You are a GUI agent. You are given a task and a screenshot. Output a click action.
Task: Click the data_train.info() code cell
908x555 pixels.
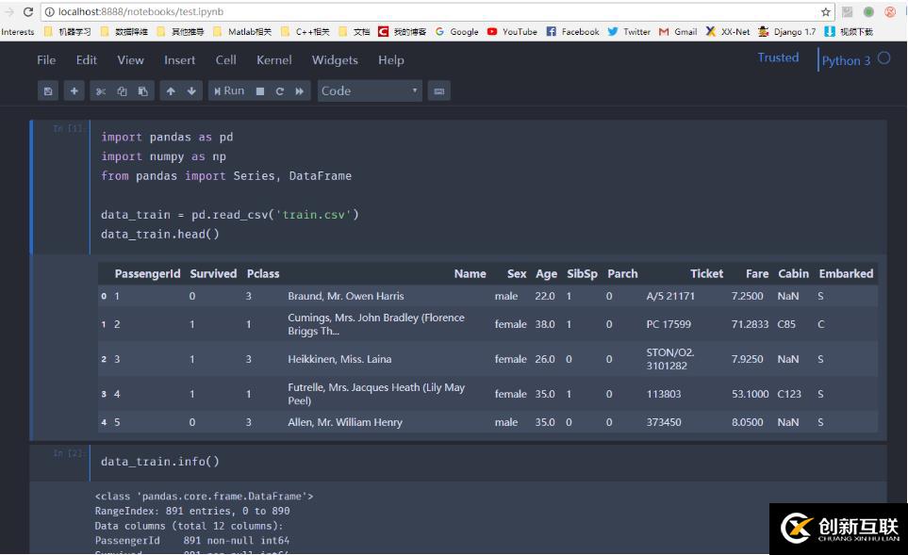pos(487,462)
